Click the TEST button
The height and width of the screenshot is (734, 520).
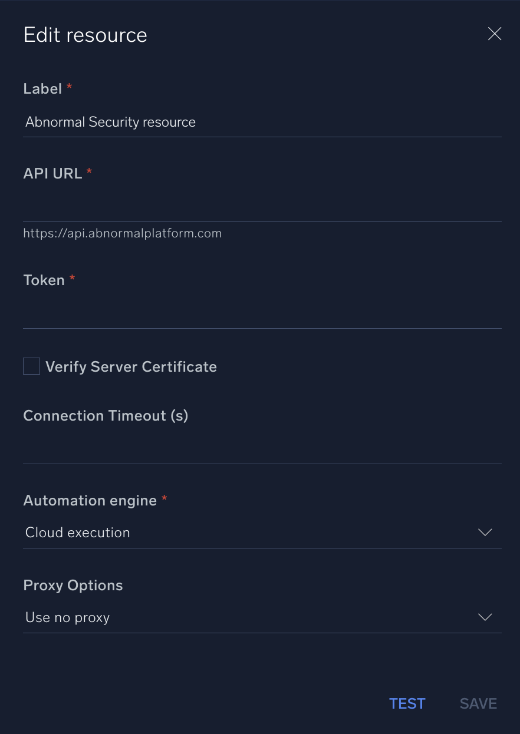click(407, 703)
